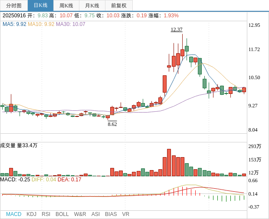Show the BIAS indicator
The width and height of the screenshot is (269, 219).
point(111,214)
